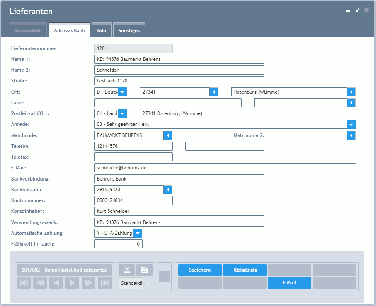Click the empty Matchcode 2 field
The image size is (376, 306).
click(312, 135)
